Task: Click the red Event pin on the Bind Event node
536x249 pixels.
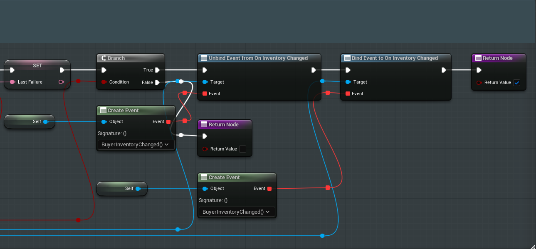Action: point(348,94)
